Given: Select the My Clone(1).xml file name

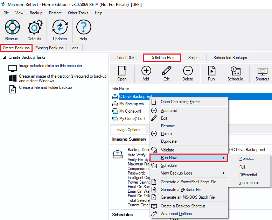Looking at the screenshot, I should tap(132, 119).
